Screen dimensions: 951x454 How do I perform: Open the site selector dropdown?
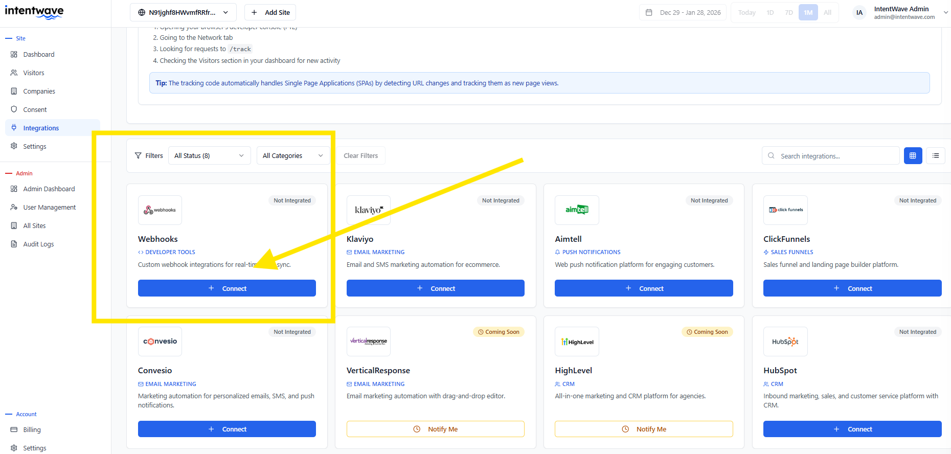[x=183, y=13]
